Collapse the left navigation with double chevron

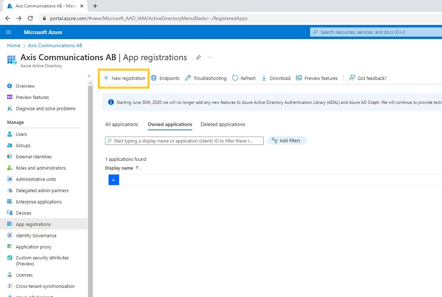pos(89,76)
